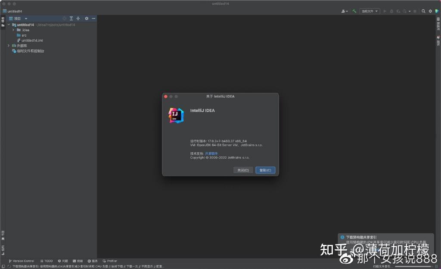Open the 项目 view selector dropdown
Screen dimensions: 441x269
(26, 18)
